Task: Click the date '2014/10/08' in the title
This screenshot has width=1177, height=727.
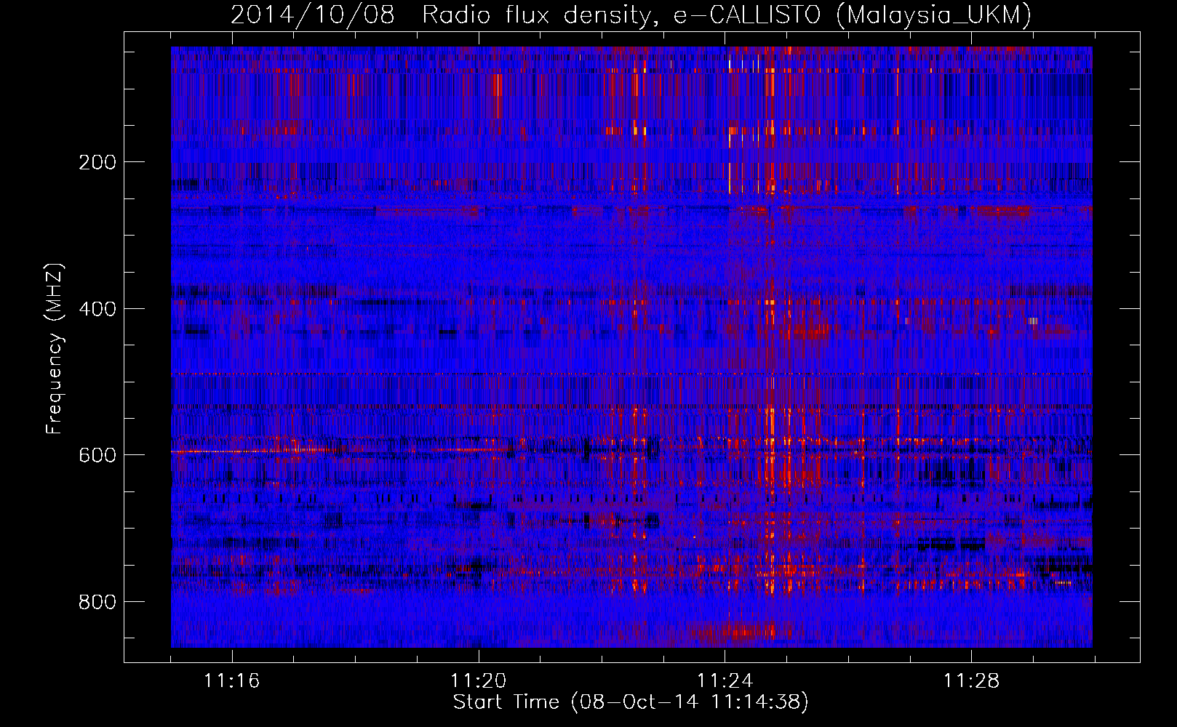Action: [x=313, y=15]
